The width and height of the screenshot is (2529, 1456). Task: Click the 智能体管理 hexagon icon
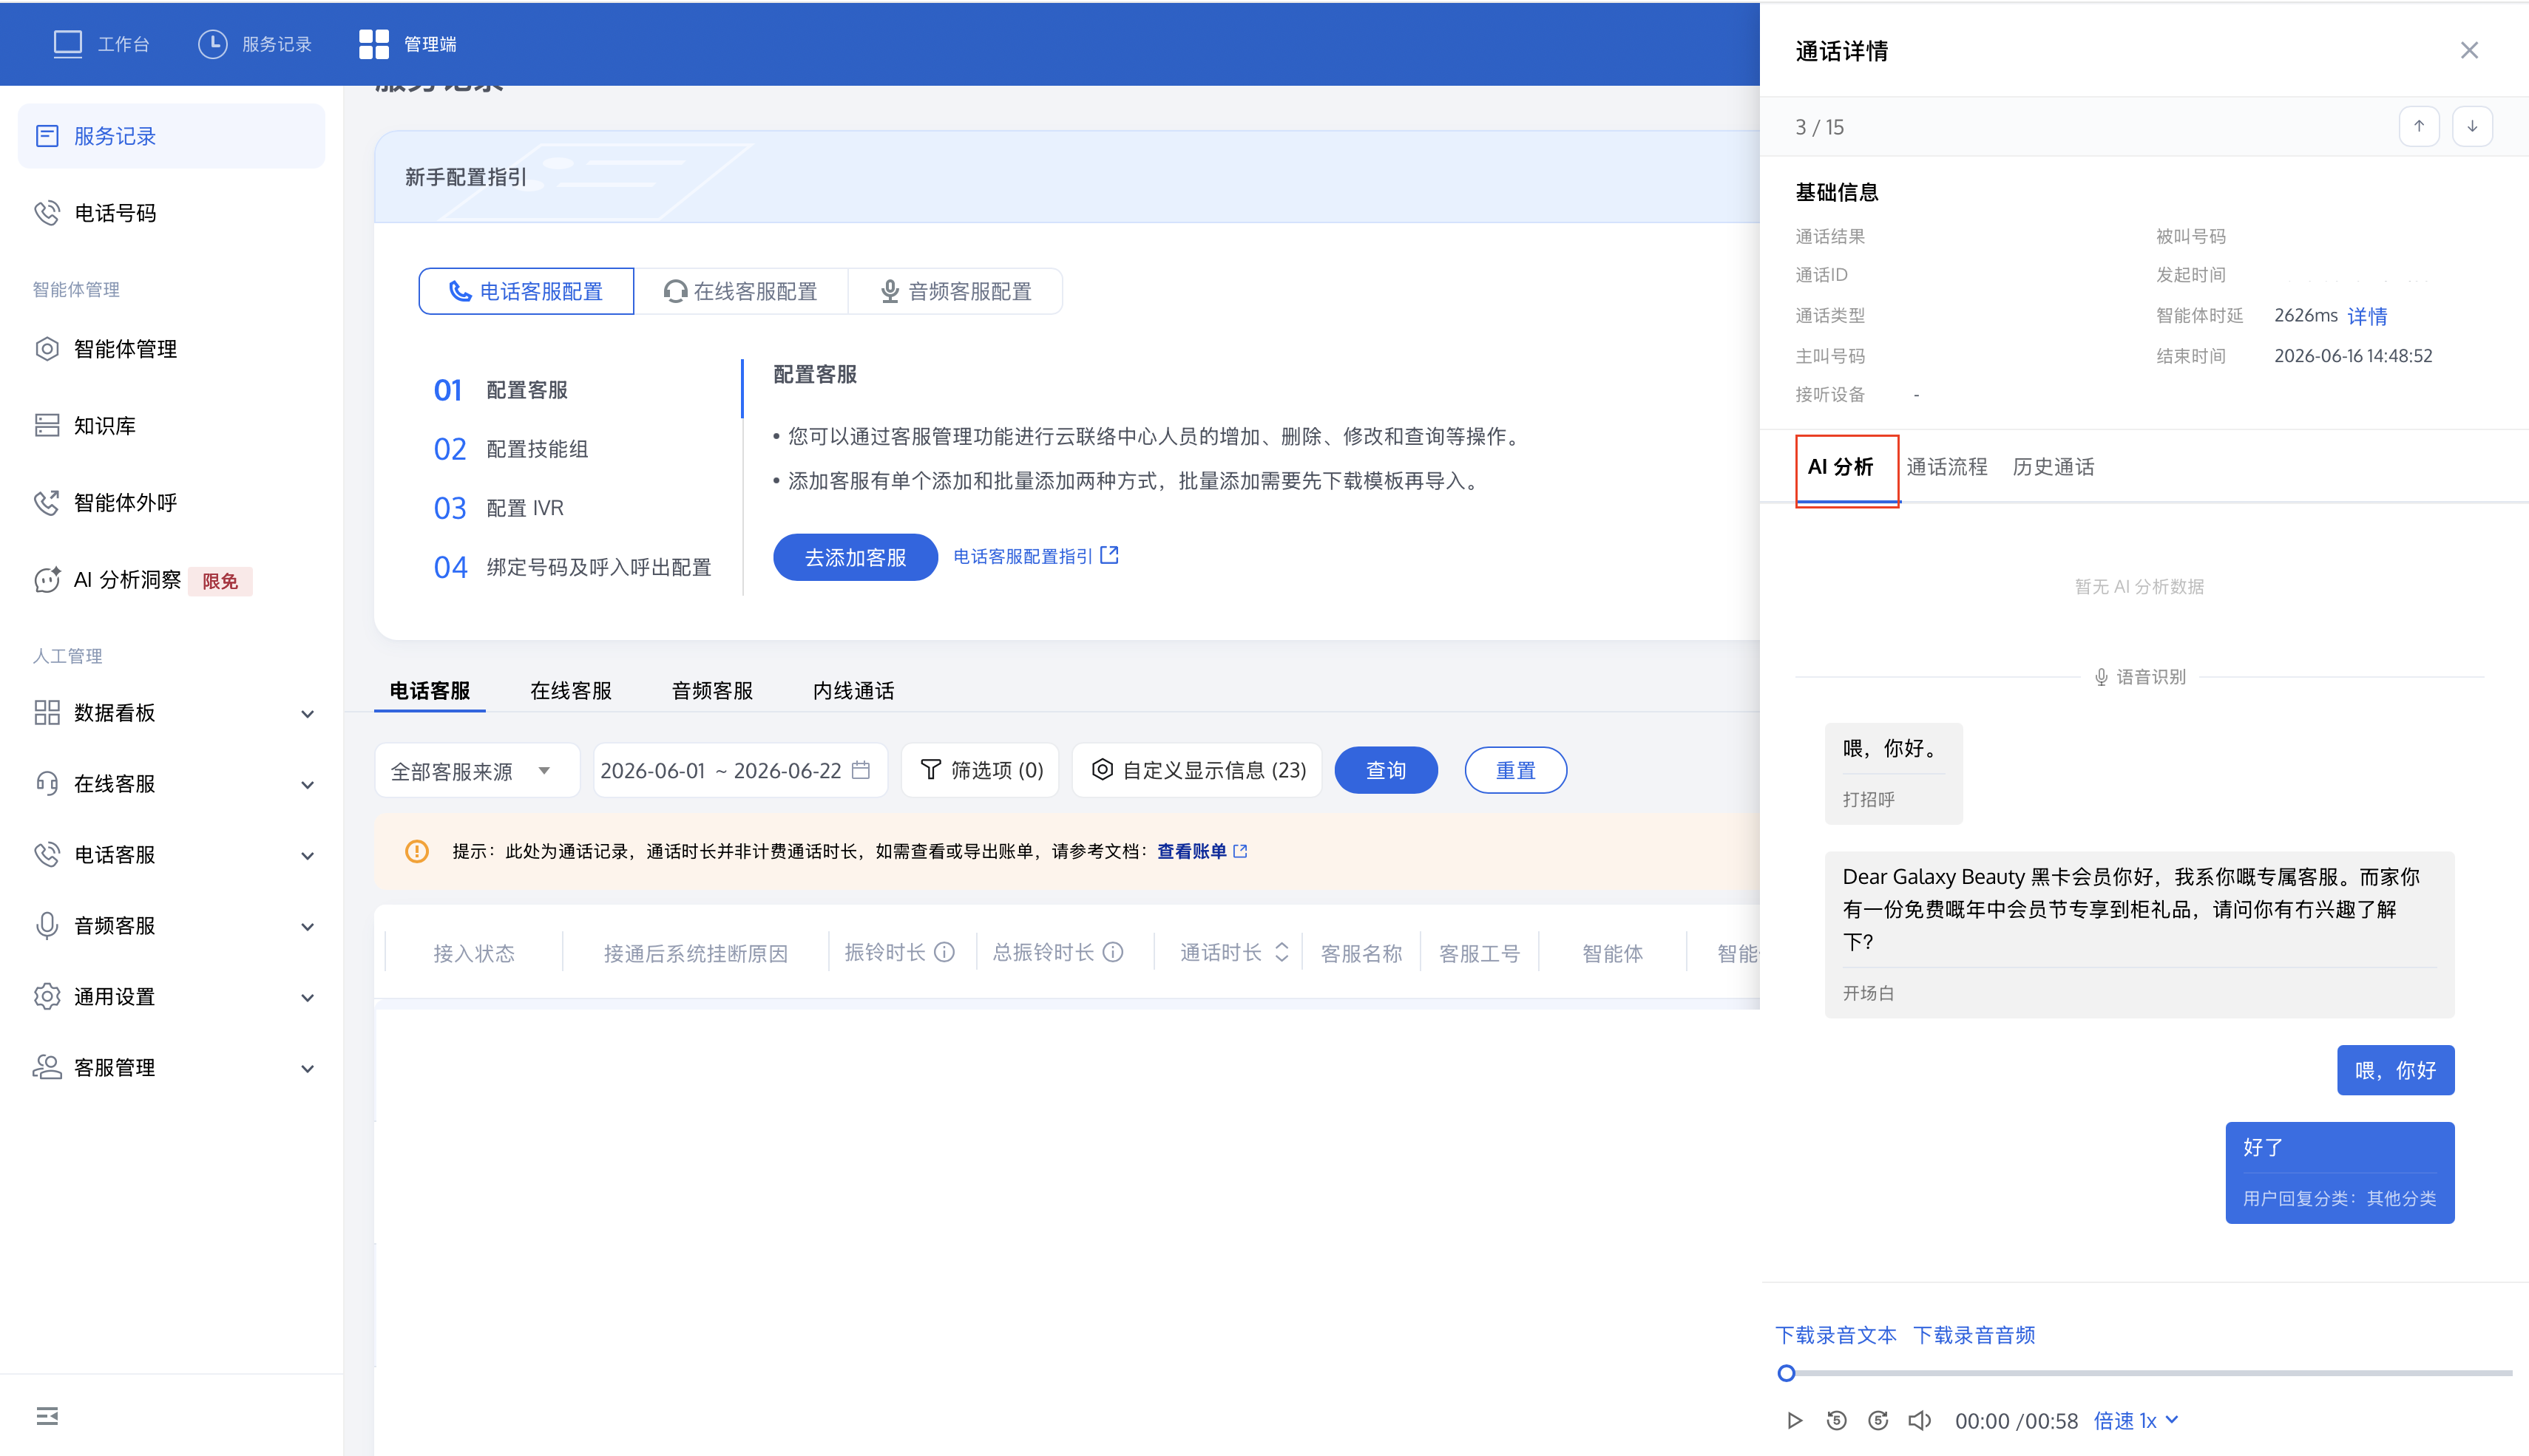click(47, 349)
